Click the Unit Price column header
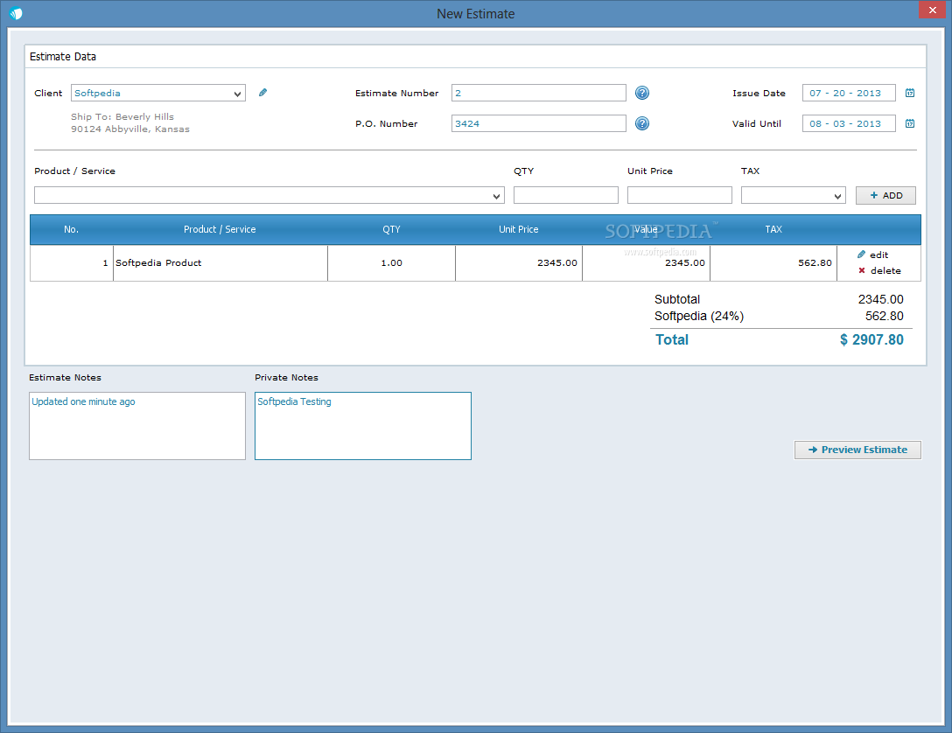This screenshot has height=733, width=952. 519,229
